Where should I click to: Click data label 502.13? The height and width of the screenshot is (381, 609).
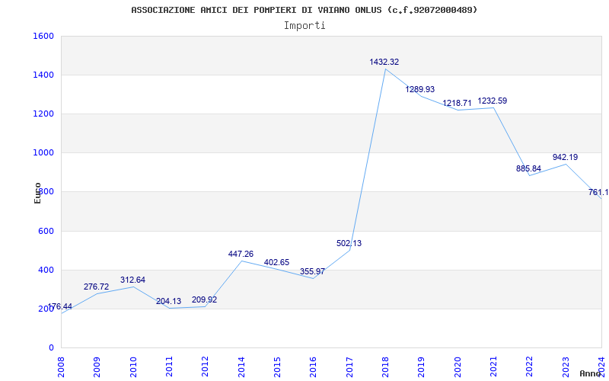[x=349, y=243]
